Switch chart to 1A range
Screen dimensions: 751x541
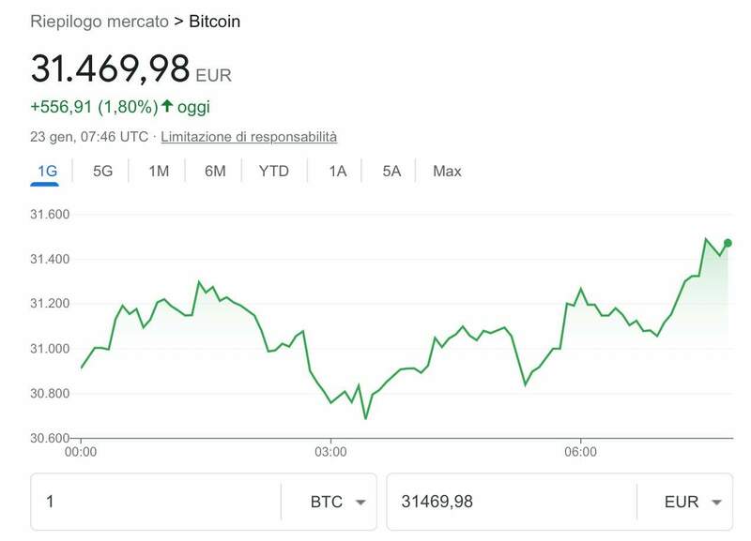point(337,171)
